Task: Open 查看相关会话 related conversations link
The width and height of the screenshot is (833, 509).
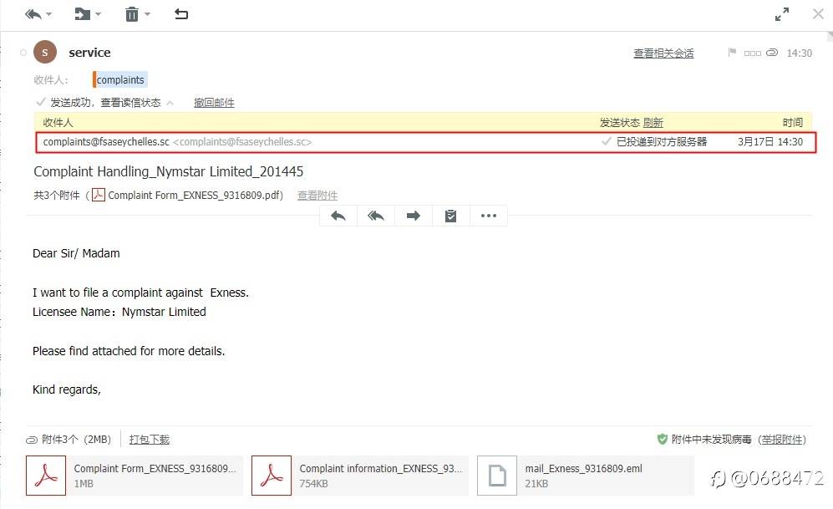Action: tap(663, 53)
